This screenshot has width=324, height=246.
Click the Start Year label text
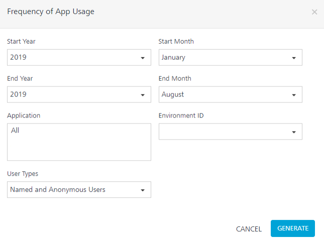21,41
